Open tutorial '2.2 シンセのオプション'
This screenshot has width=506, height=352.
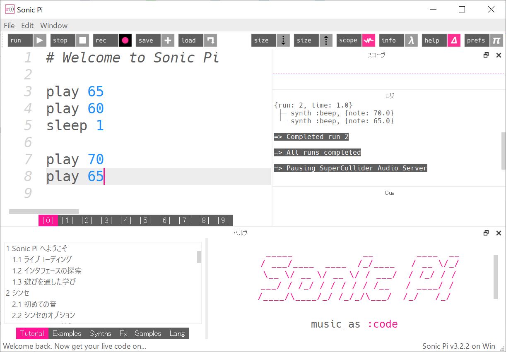[43, 315]
